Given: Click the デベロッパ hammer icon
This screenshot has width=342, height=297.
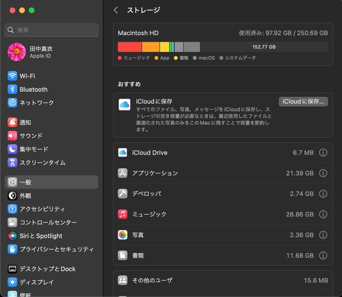Looking at the screenshot, I should [x=123, y=194].
